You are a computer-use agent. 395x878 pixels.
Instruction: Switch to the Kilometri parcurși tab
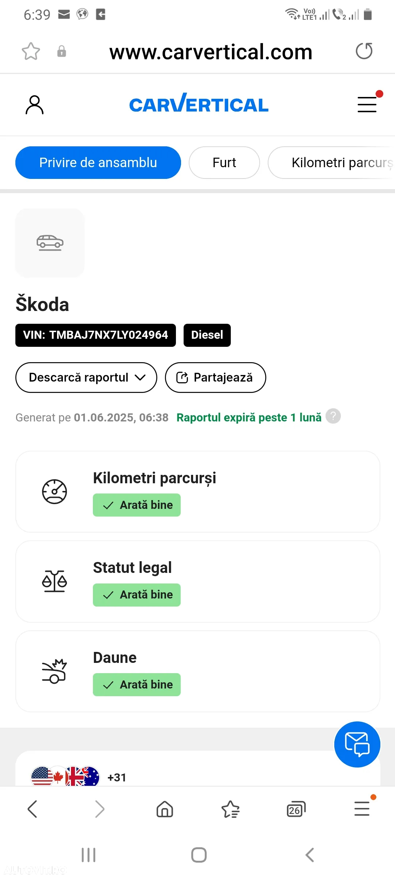[x=331, y=162]
